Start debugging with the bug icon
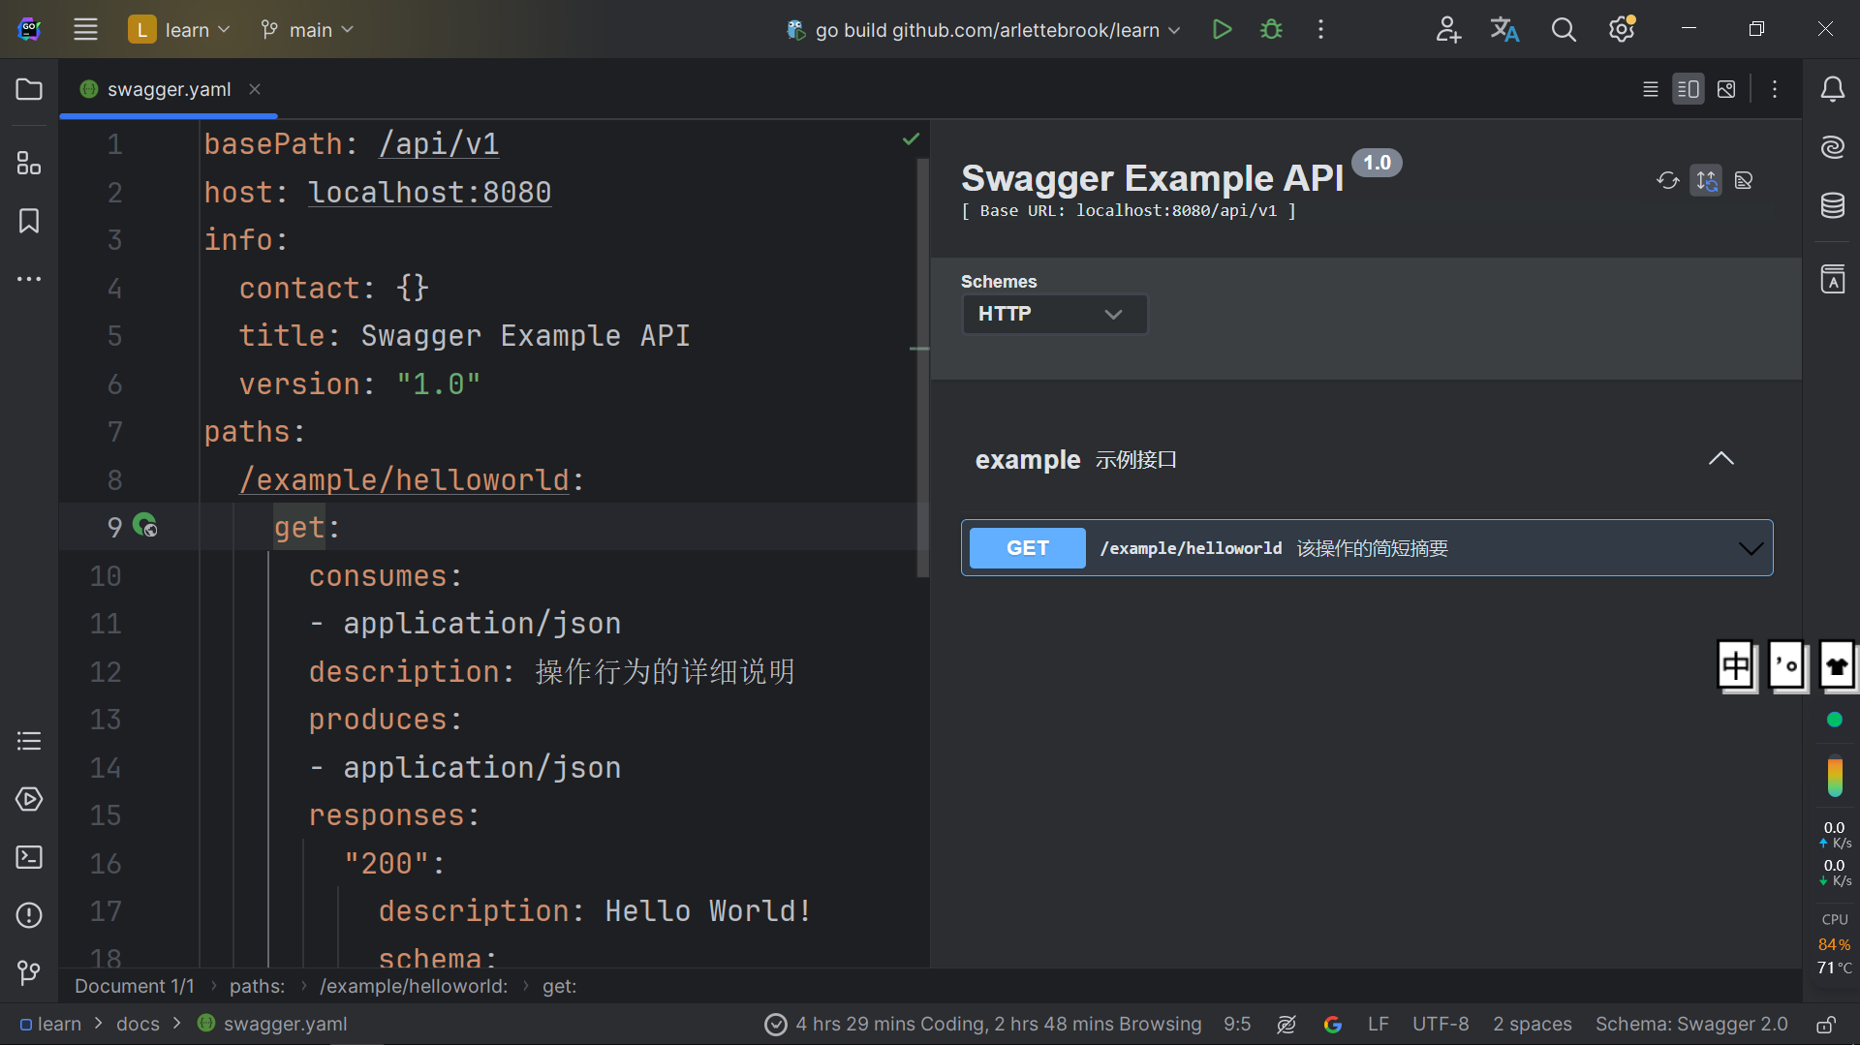 [x=1270, y=29]
